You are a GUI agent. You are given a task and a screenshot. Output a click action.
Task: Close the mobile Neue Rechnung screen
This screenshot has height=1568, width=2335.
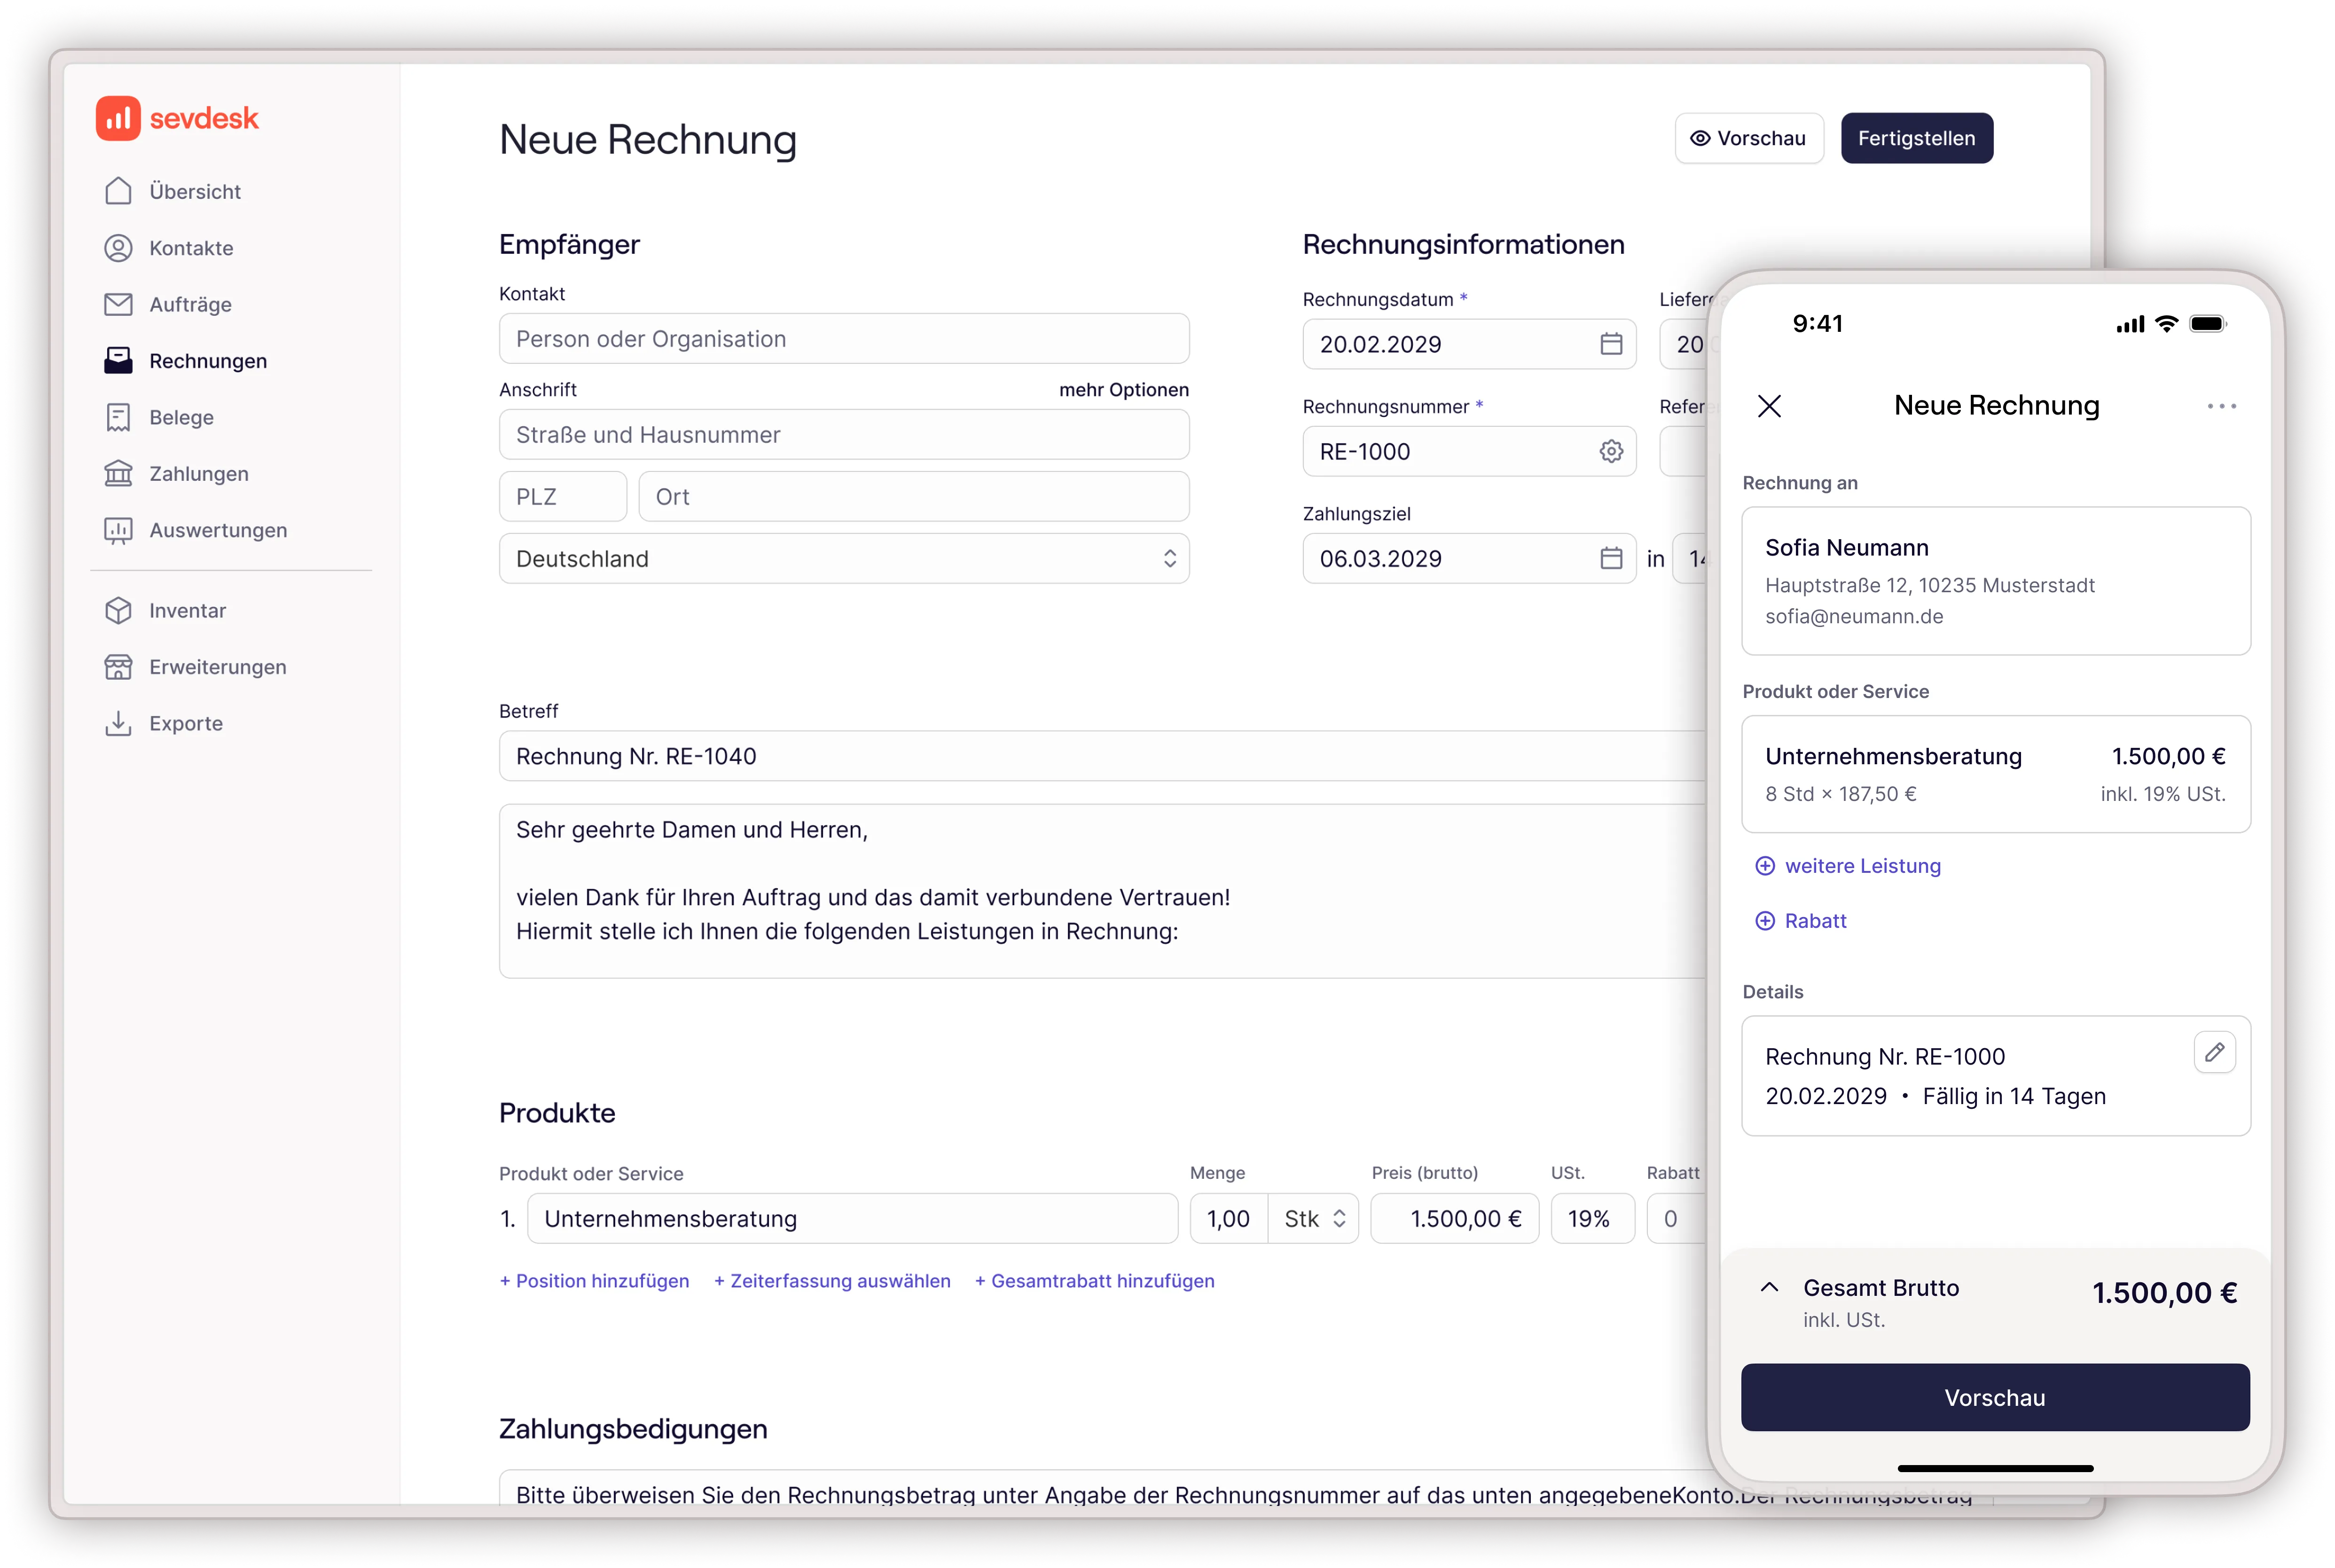tap(1769, 406)
